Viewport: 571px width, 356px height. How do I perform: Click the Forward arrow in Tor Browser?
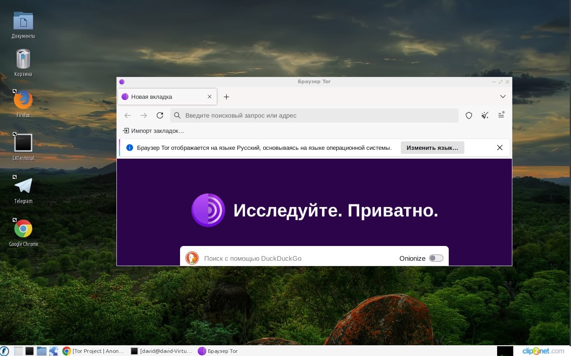pos(144,115)
